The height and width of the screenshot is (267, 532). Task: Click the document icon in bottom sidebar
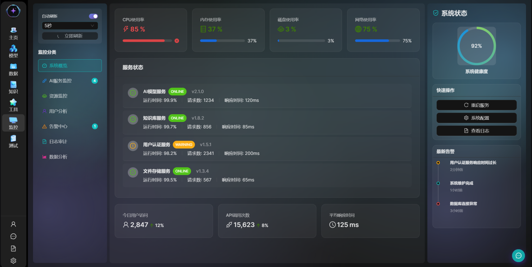click(13, 248)
